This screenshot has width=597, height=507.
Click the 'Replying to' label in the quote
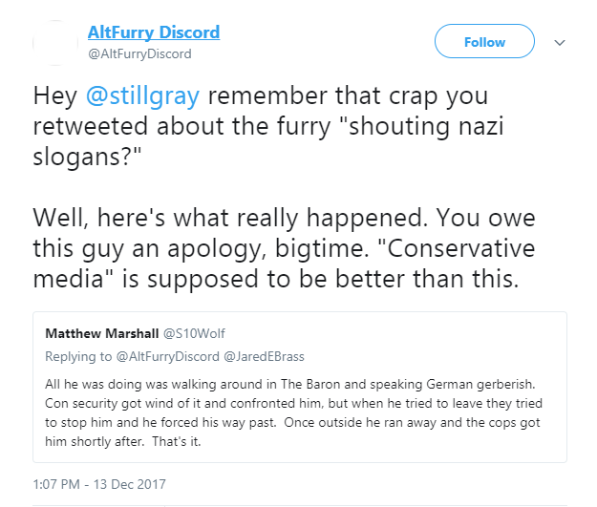pyautogui.click(x=78, y=357)
